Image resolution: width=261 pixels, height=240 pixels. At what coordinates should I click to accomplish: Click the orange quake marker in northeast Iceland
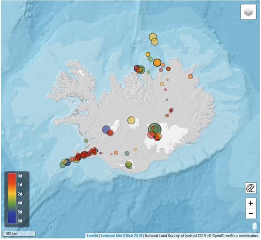tap(190, 77)
